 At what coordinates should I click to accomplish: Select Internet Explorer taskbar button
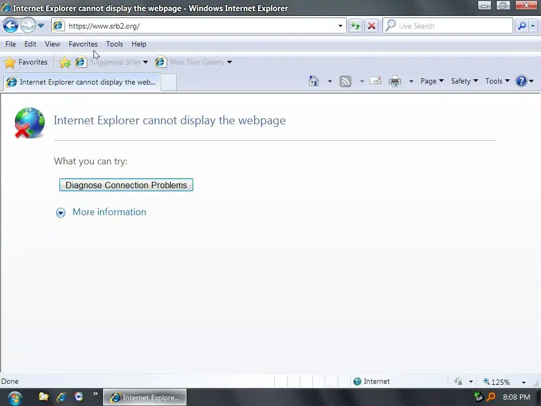point(145,398)
